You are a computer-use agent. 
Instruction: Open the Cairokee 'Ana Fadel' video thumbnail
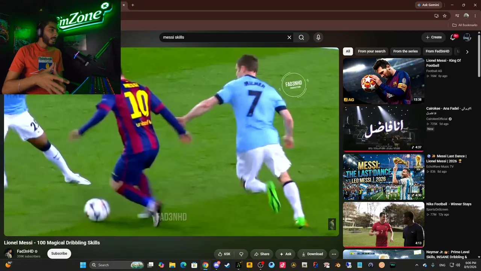point(384,129)
